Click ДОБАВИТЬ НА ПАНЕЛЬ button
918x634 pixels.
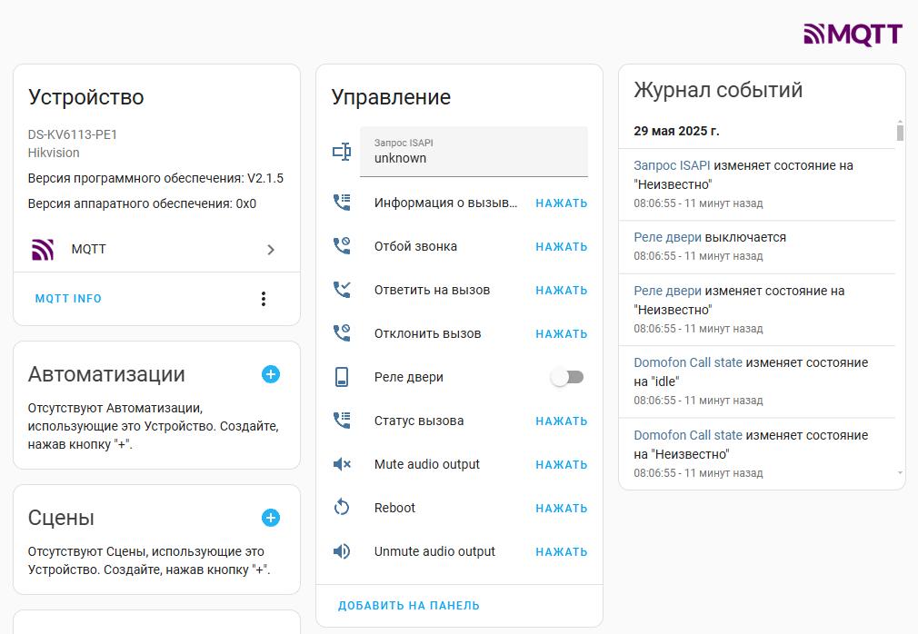click(409, 606)
